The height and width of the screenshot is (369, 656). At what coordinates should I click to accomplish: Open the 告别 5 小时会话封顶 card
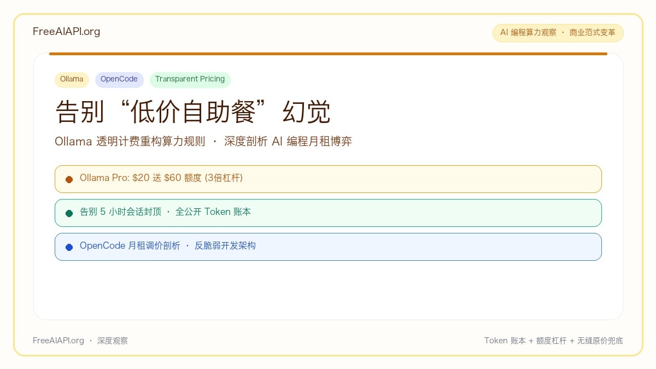tap(328, 213)
